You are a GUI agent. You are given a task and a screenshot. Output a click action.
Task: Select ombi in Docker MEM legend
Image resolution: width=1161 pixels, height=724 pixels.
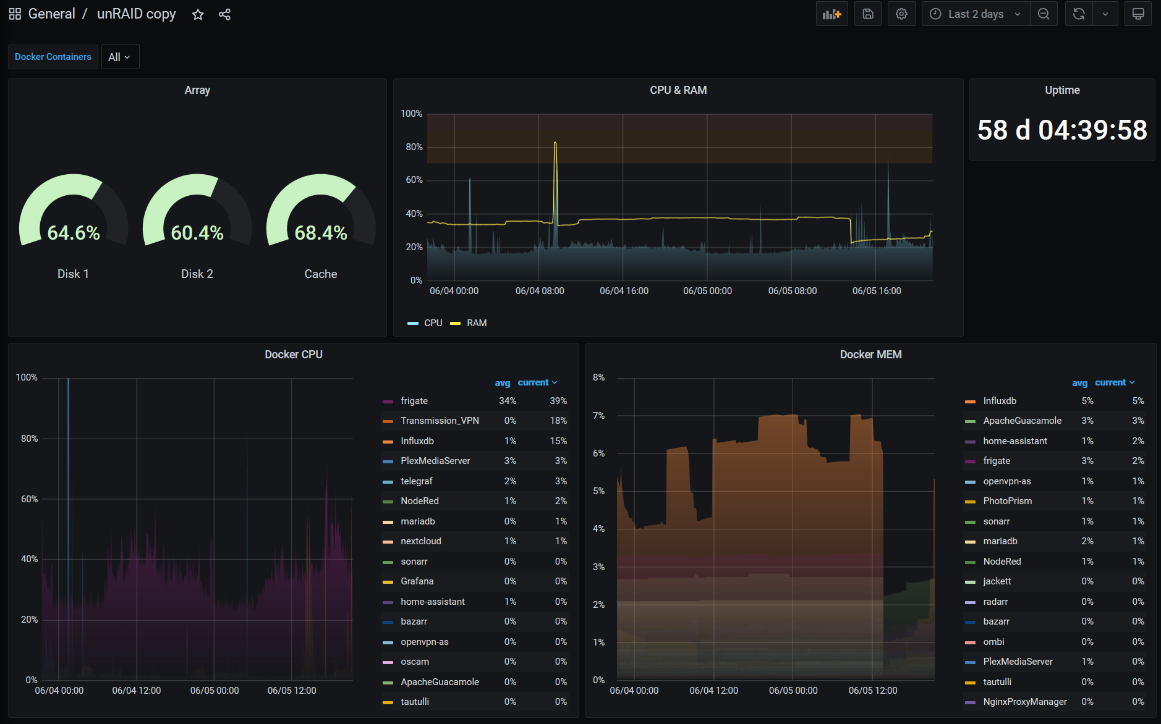click(x=993, y=642)
